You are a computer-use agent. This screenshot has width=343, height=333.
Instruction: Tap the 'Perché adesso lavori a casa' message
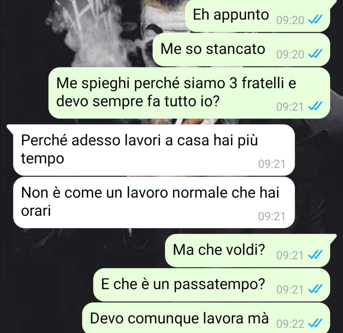[154, 150]
